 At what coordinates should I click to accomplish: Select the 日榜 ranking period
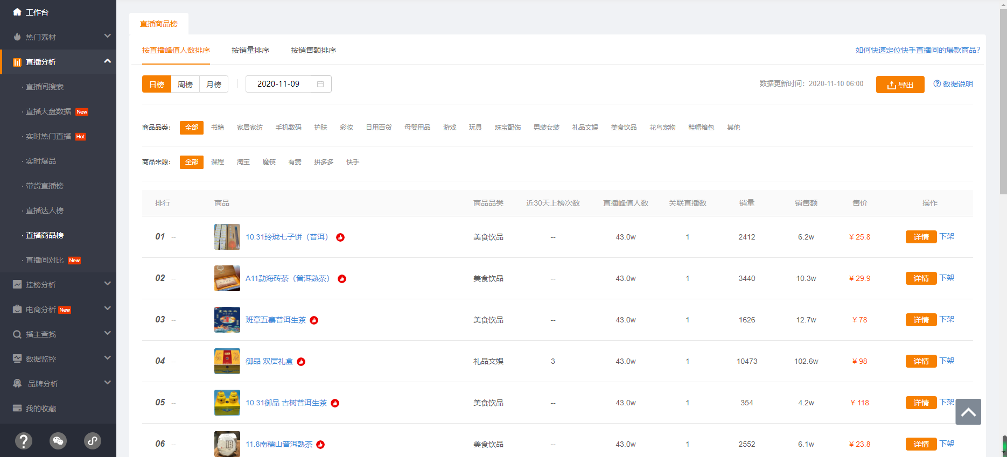(x=157, y=84)
